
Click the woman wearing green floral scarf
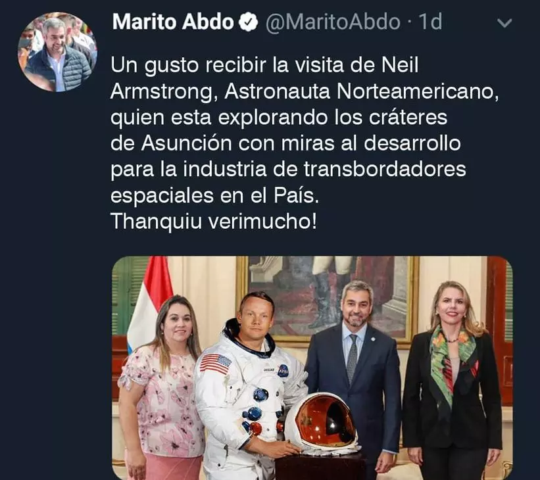click(451, 381)
